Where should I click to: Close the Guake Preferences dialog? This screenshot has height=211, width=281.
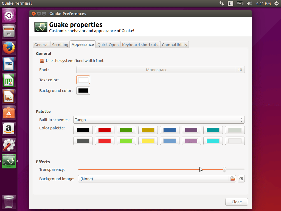(237, 202)
